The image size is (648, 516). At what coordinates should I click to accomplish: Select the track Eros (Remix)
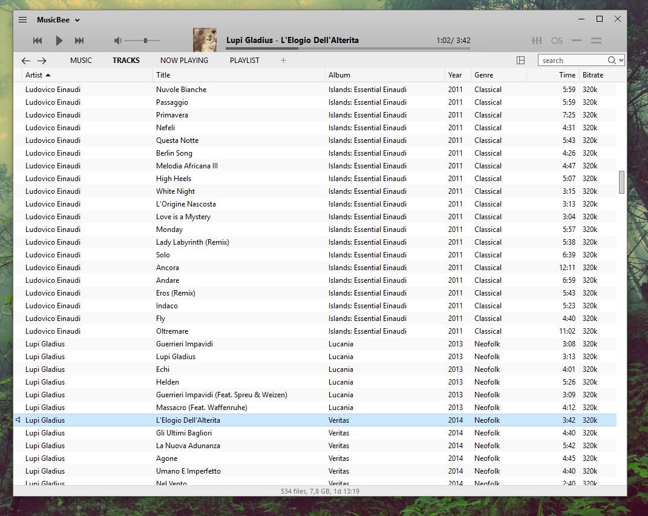(x=315, y=293)
